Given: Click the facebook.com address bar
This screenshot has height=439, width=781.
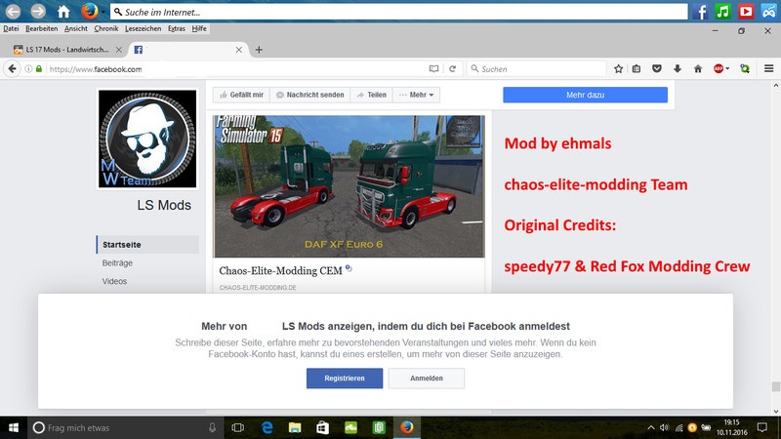Looking at the screenshot, I should click(234, 68).
